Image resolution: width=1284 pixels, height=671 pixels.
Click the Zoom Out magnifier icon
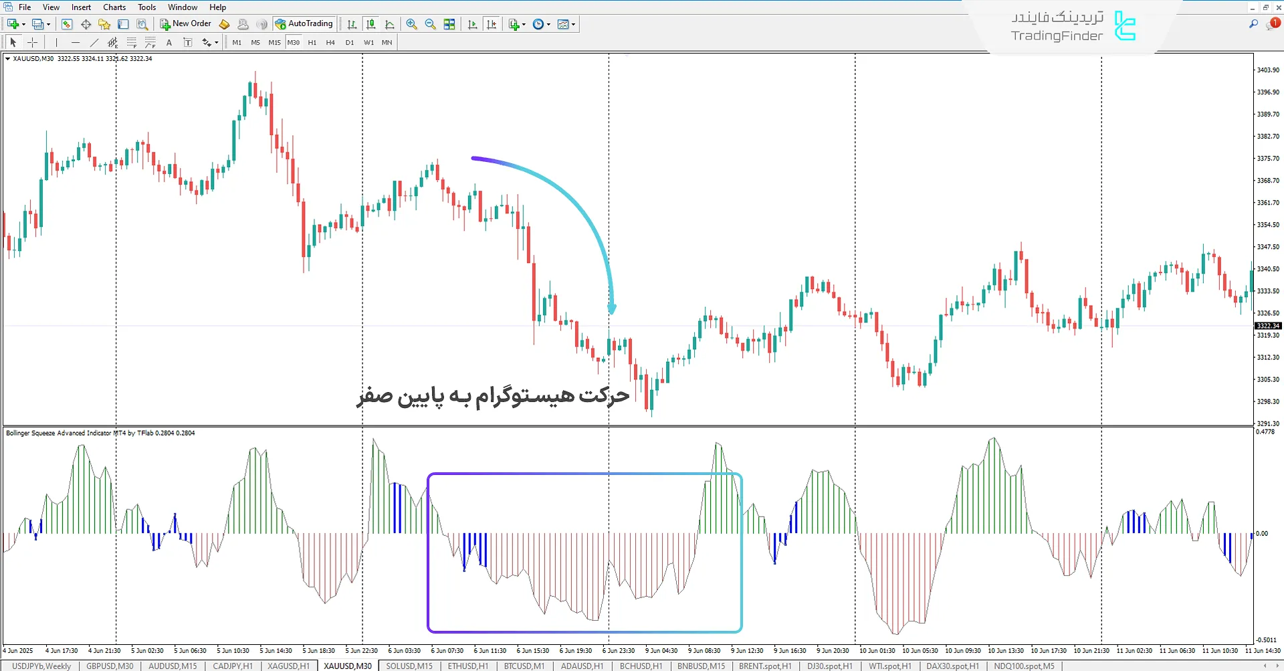click(x=430, y=24)
